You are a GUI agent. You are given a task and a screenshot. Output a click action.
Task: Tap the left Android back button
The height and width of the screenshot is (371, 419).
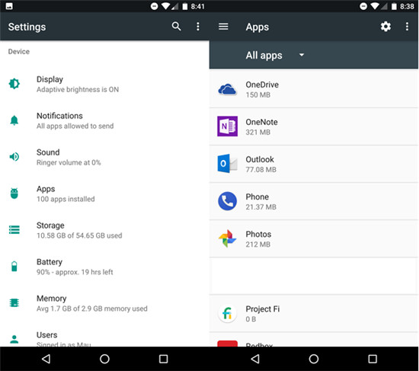46,359
